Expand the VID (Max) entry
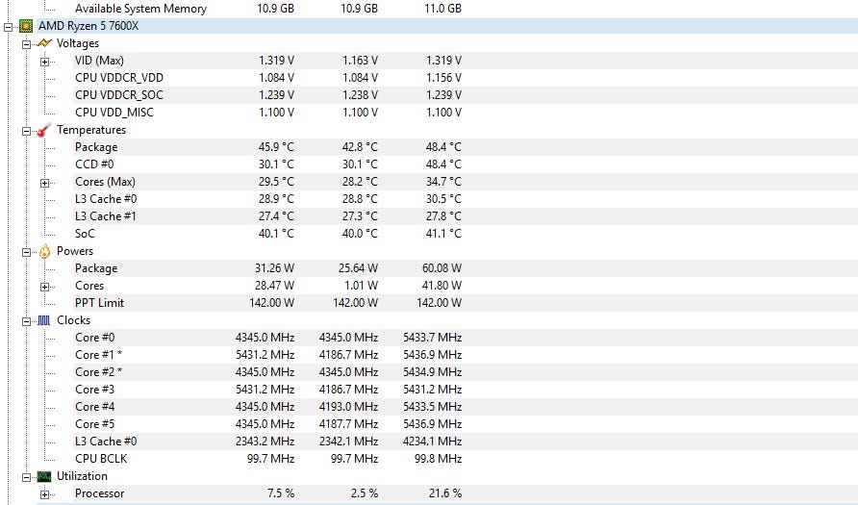The image size is (858, 505). click(x=44, y=61)
